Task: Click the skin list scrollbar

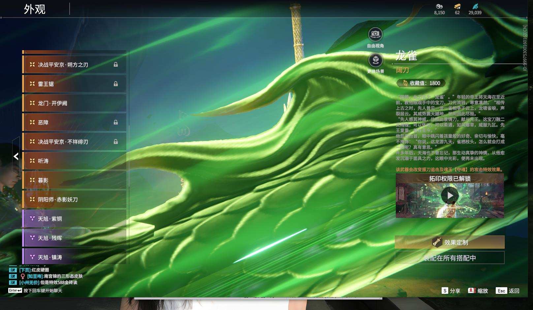Action: click(x=129, y=156)
